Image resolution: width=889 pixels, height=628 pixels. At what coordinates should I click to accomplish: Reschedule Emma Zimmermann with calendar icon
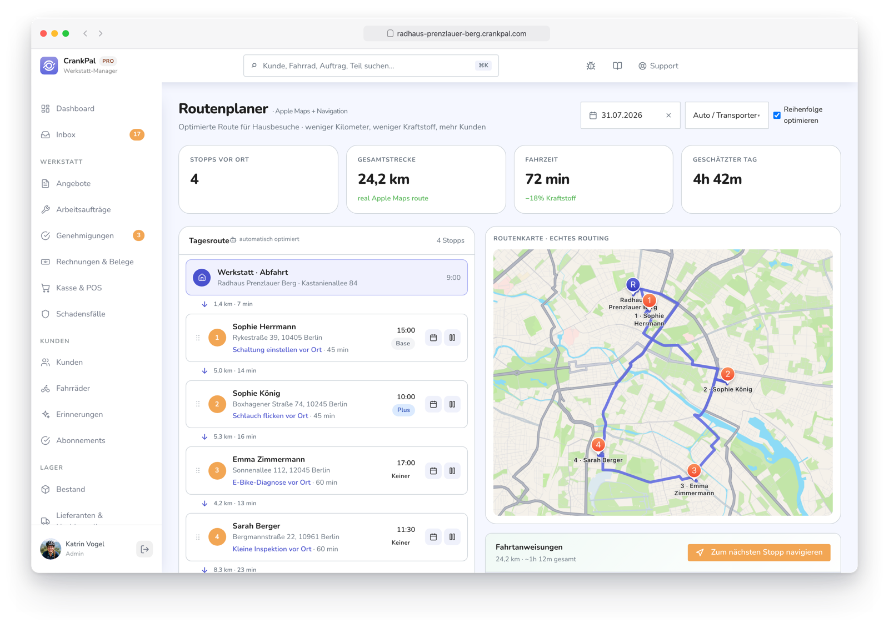pos(433,471)
